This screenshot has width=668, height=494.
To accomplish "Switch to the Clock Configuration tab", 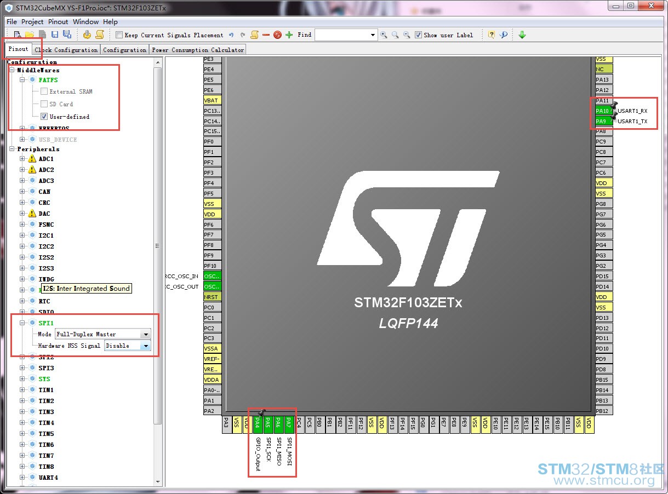I will point(66,50).
